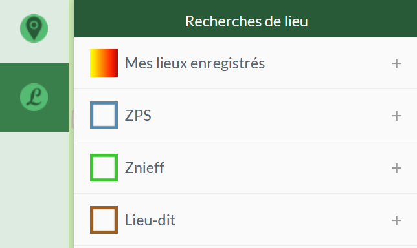The width and height of the screenshot is (417, 248).
Task: Click the highlighted dark green sidebar tab
Action: 34,97
